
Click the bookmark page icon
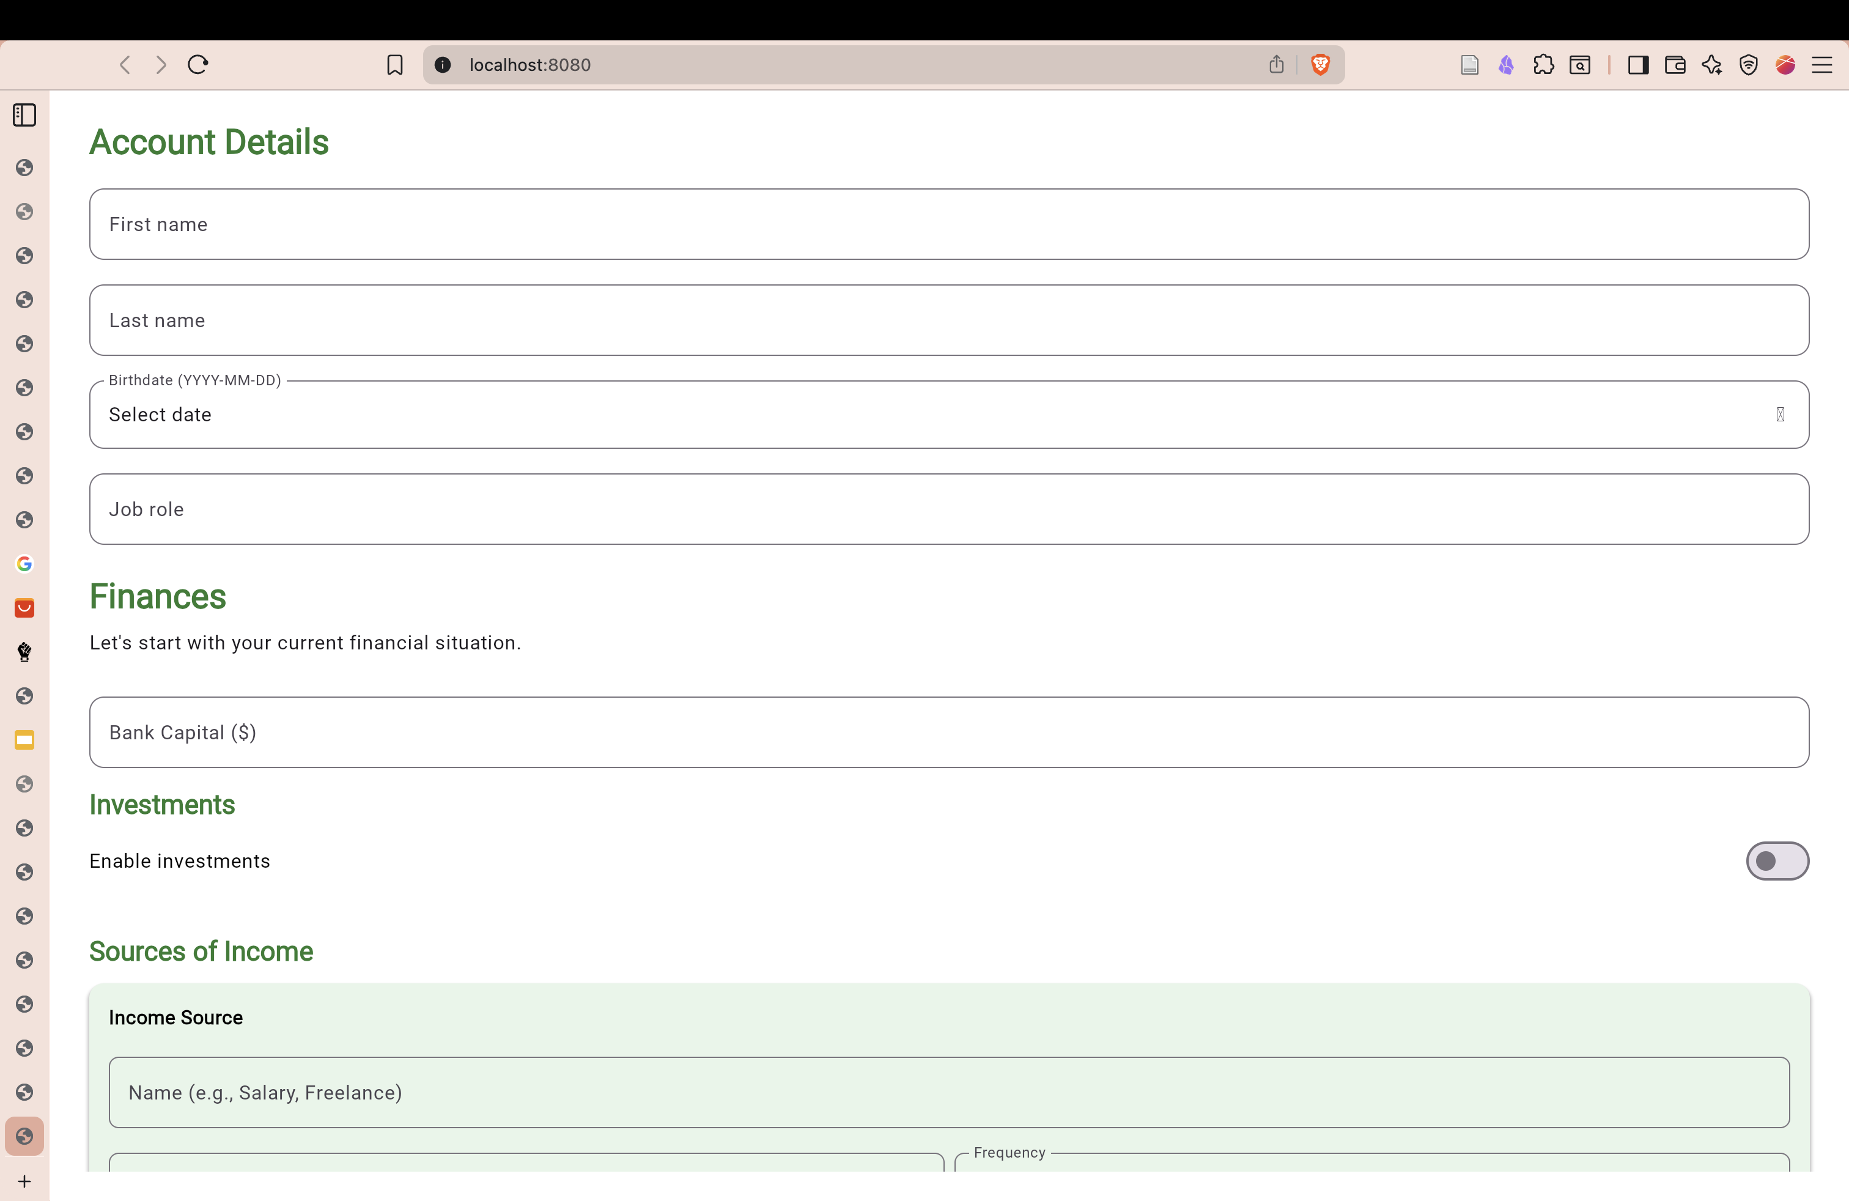394,64
